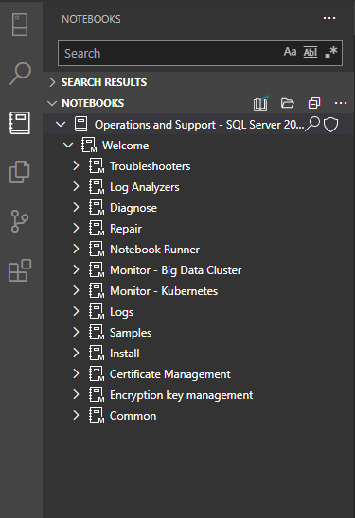The height and width of the screenshot is (518, 355).
Task: Expand the Common section
Action: tap(76, 415)
